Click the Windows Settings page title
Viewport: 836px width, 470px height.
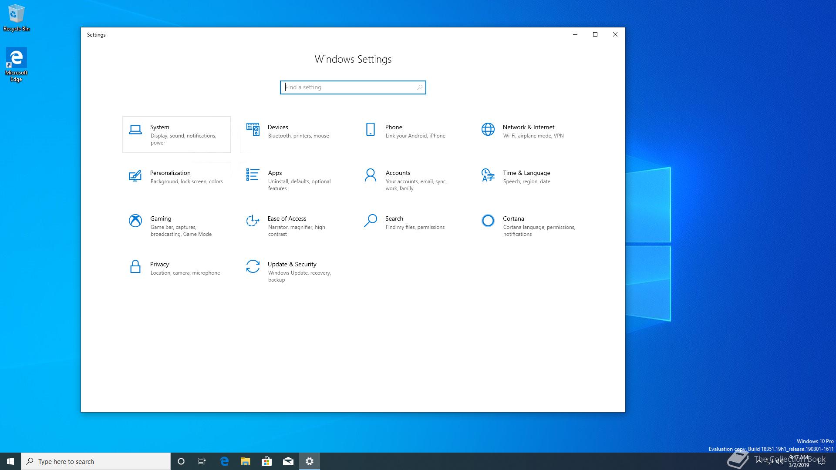click(353, 59)
